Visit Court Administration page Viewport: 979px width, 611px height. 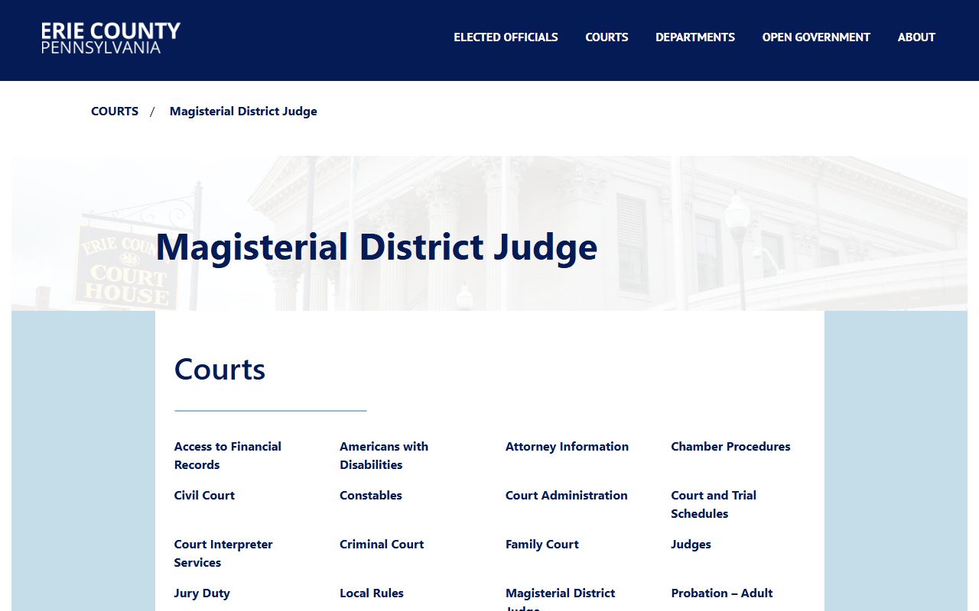pyautogui.click(x=567, y=496)
